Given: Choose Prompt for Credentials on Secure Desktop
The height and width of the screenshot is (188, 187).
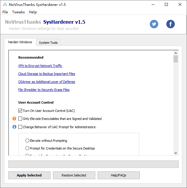Looking at the screenshot, I should click(27, 148).
